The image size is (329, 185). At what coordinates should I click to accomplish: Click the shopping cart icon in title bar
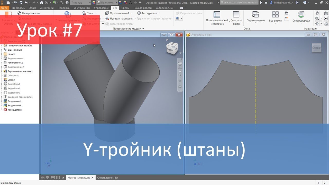pyautogui.click(x=297, y=2)
